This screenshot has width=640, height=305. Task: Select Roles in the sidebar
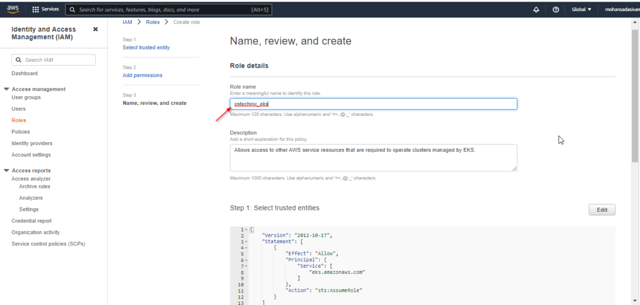click(x=19, y=120)
